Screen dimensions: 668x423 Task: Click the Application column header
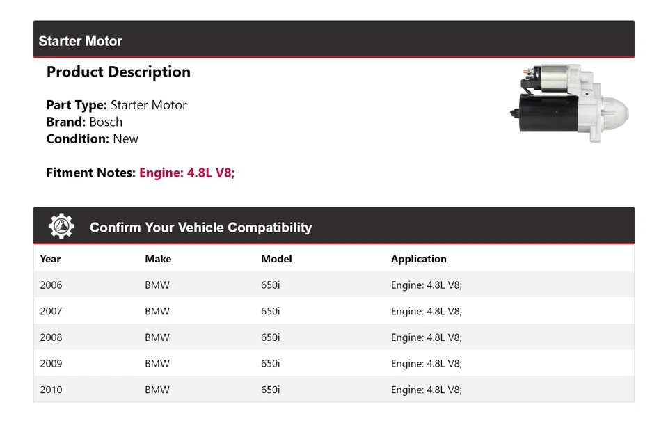(x=418, y=259)
